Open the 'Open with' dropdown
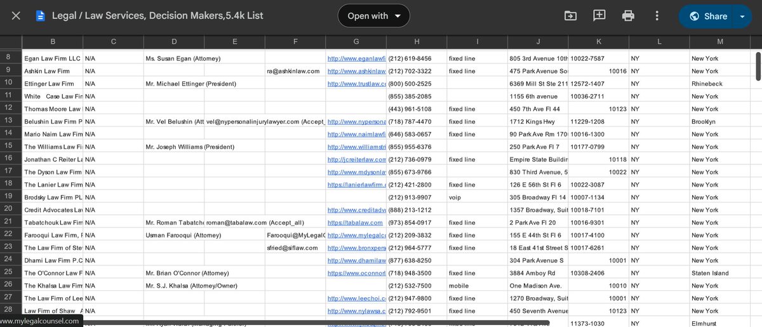 [374, 16]
